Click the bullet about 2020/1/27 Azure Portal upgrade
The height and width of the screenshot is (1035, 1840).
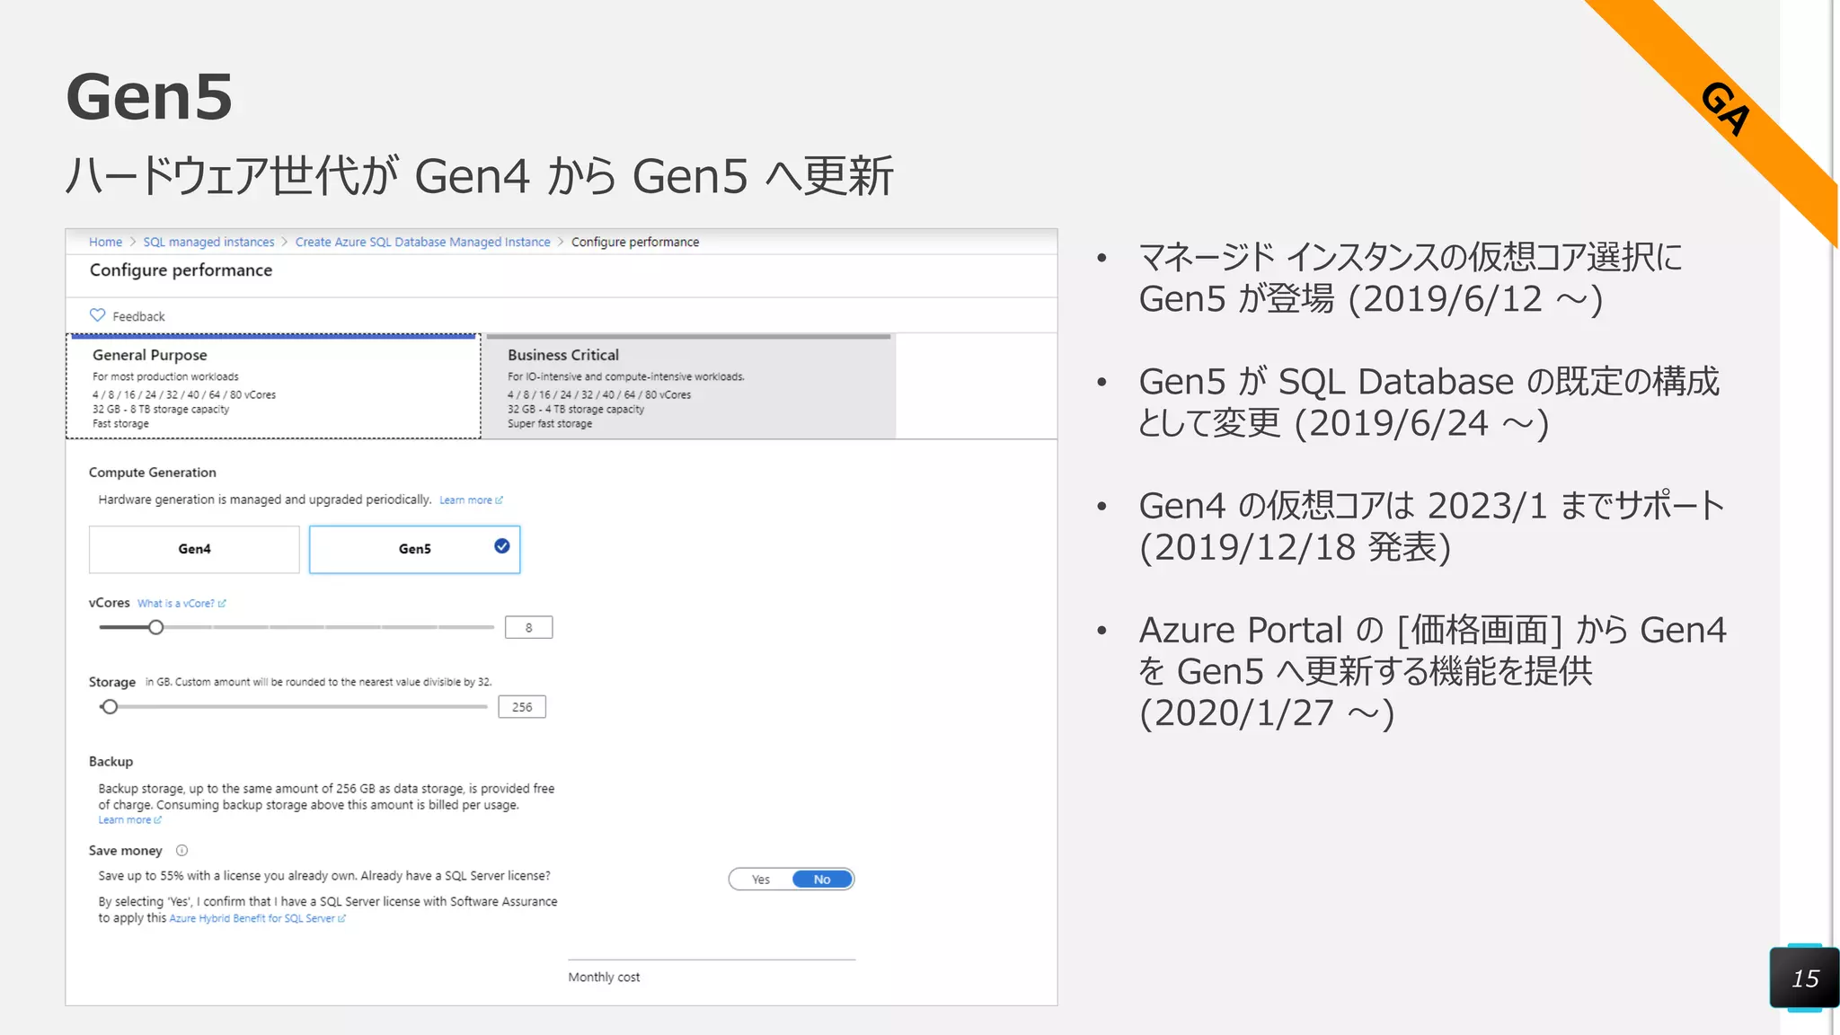tap(1432, 671)
